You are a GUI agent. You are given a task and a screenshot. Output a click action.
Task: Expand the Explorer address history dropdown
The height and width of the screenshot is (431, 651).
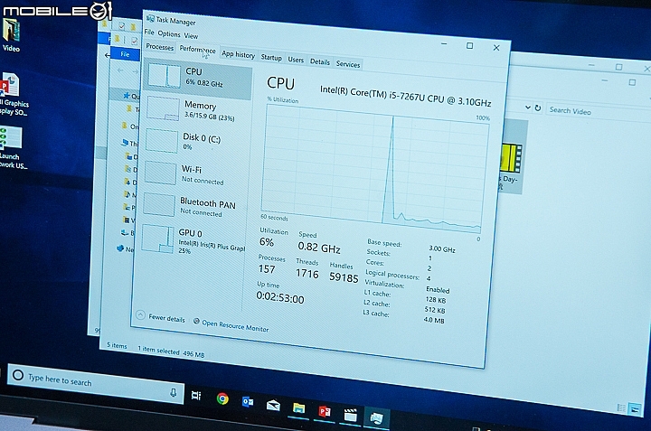click(x=528, y=107)
